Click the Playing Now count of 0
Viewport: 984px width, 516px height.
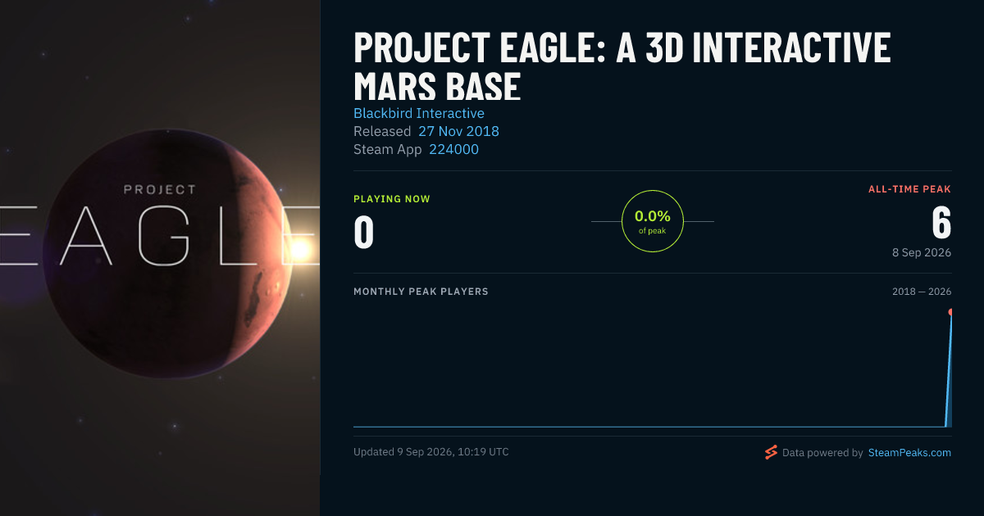(364, 232)
